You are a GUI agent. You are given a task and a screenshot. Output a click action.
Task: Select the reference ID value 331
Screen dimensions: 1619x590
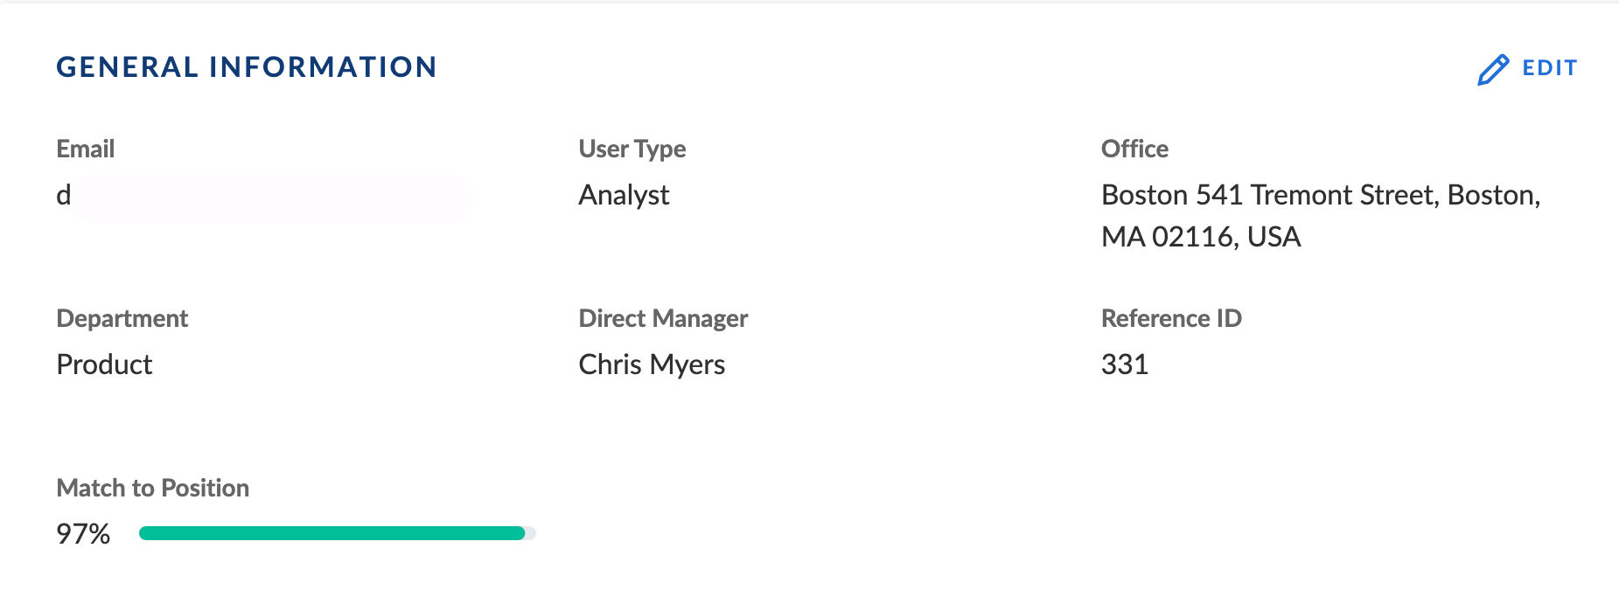[x=1125, y=364]
